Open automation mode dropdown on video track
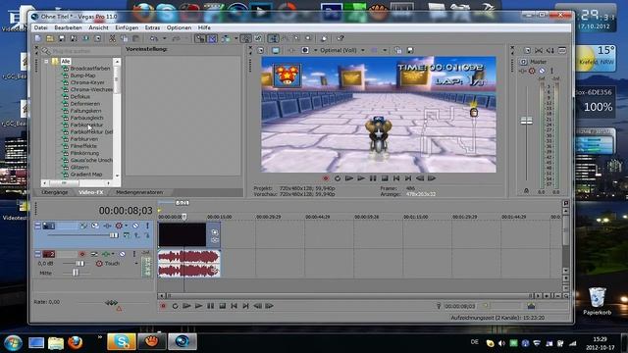Screen dimensions: 628x353 pos(127,226)
